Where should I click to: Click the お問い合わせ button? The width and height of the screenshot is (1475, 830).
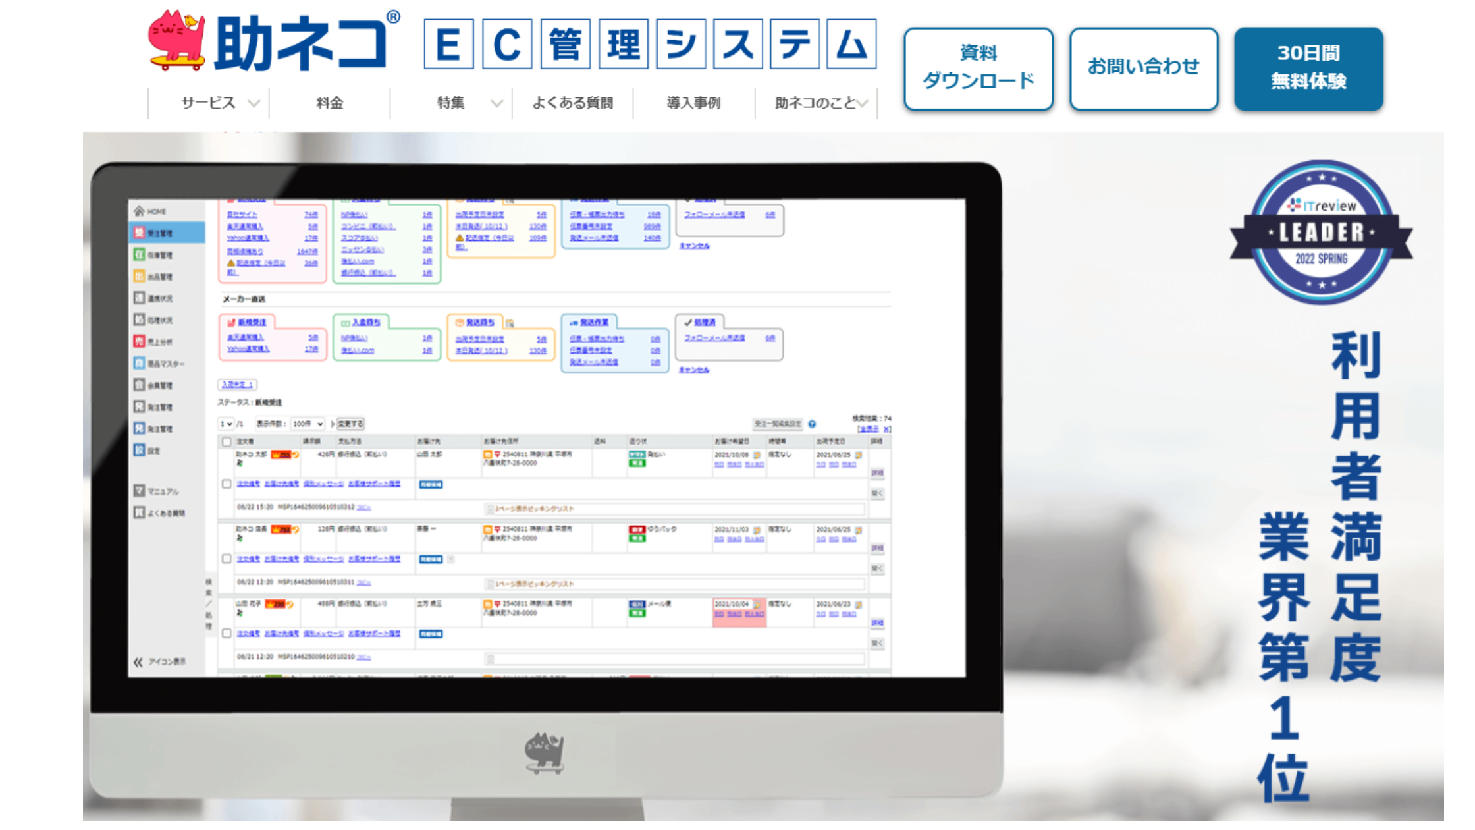click(x=1144, y=68)
